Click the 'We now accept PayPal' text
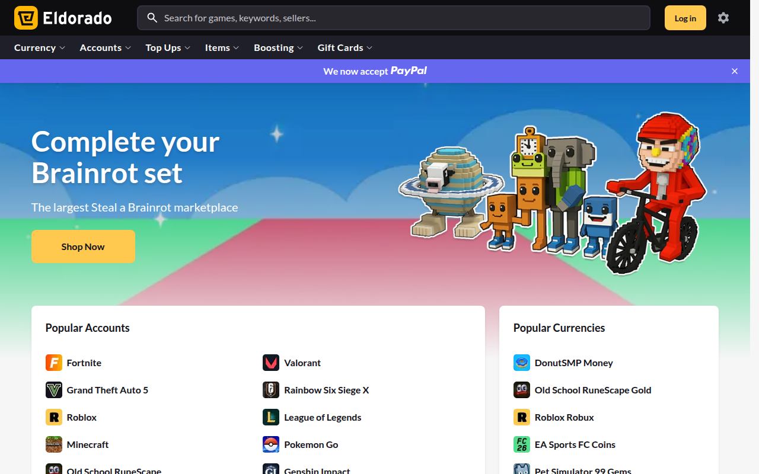Viewport: 759px width, 474px height. [x=375, y=71]
